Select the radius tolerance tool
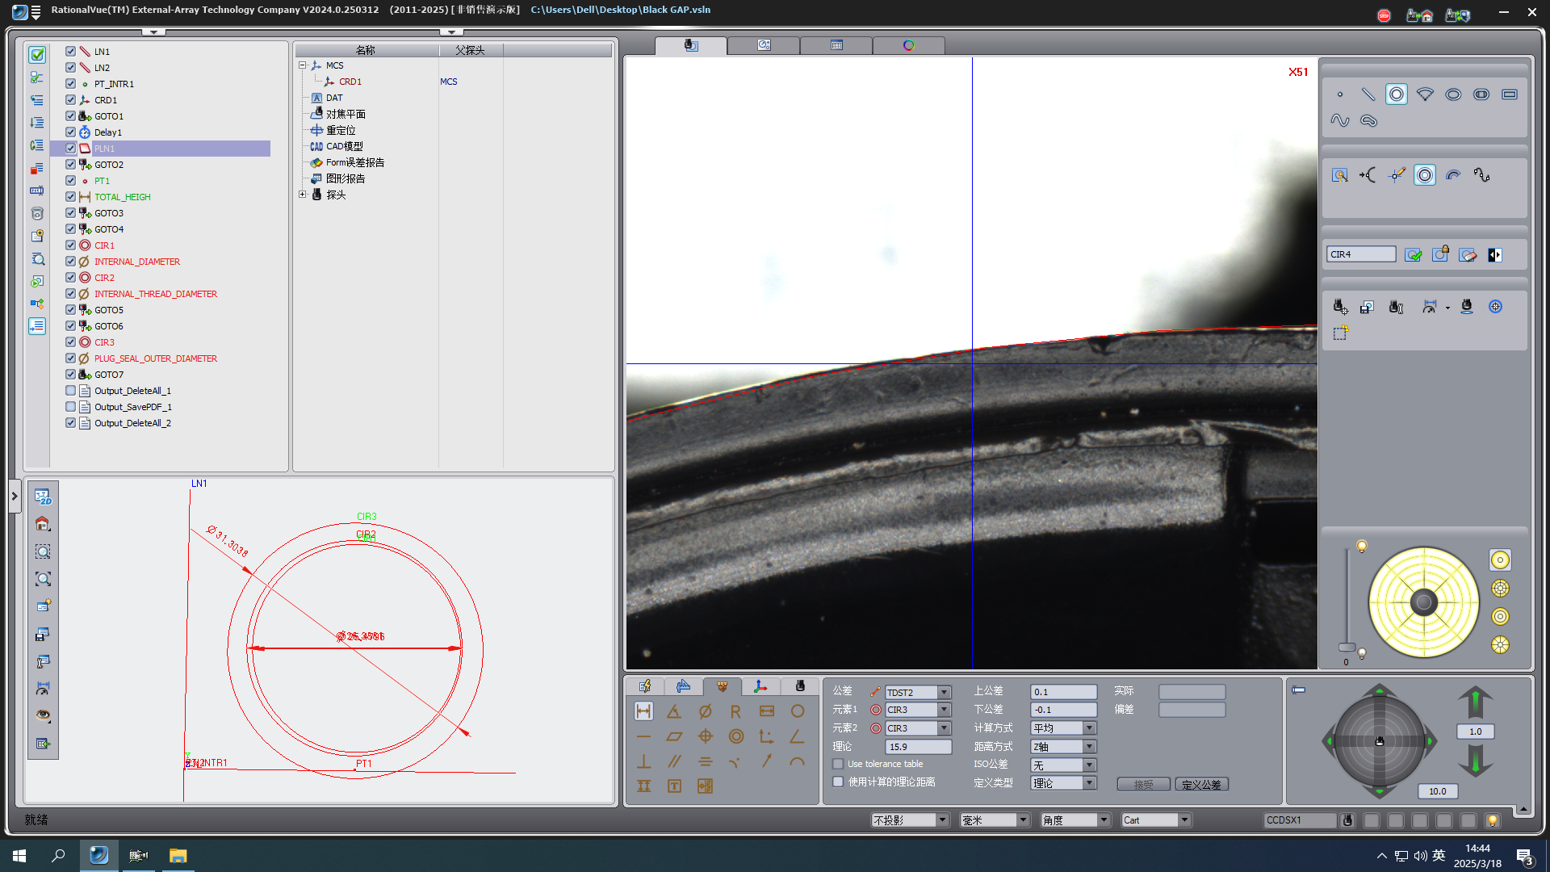1550x872 pixels. [x=735, y=711]
